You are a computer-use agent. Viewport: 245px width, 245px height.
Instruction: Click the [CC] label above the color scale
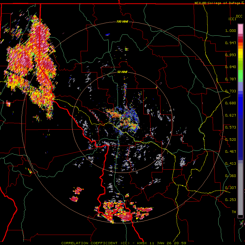[x=232, y=19]
